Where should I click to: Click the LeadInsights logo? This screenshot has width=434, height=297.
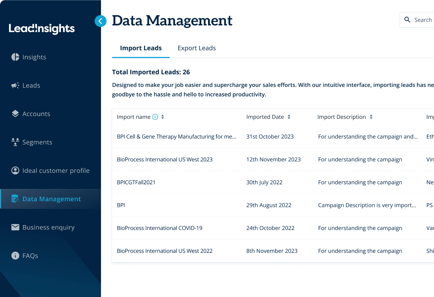(x=42, y=29)
